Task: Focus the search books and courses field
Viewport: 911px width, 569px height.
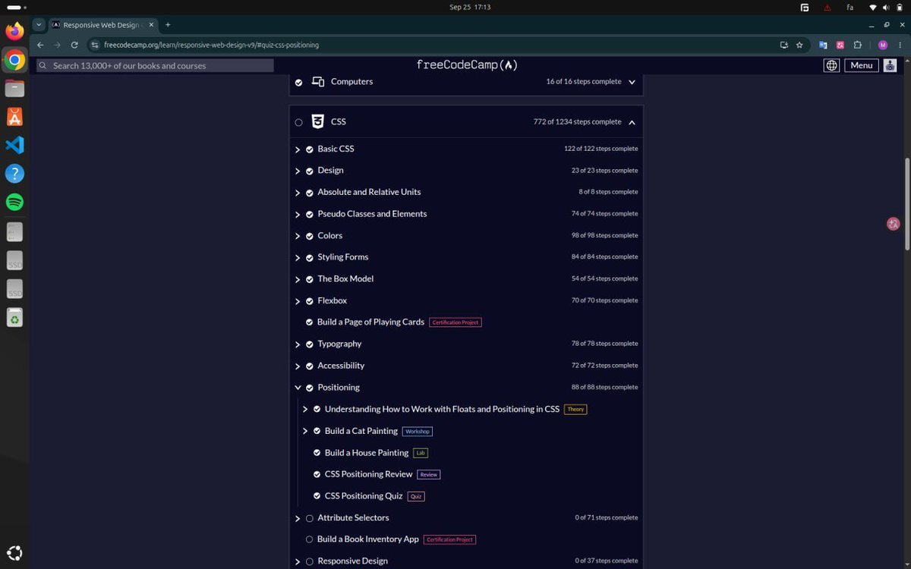Action: pos(155,66)
